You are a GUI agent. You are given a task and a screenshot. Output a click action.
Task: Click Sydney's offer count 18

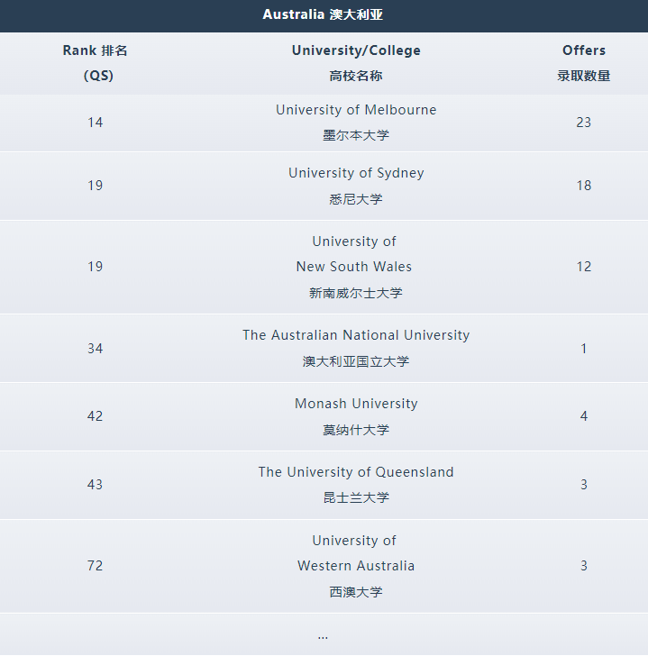pyautogui.click(x=584, y=186)
